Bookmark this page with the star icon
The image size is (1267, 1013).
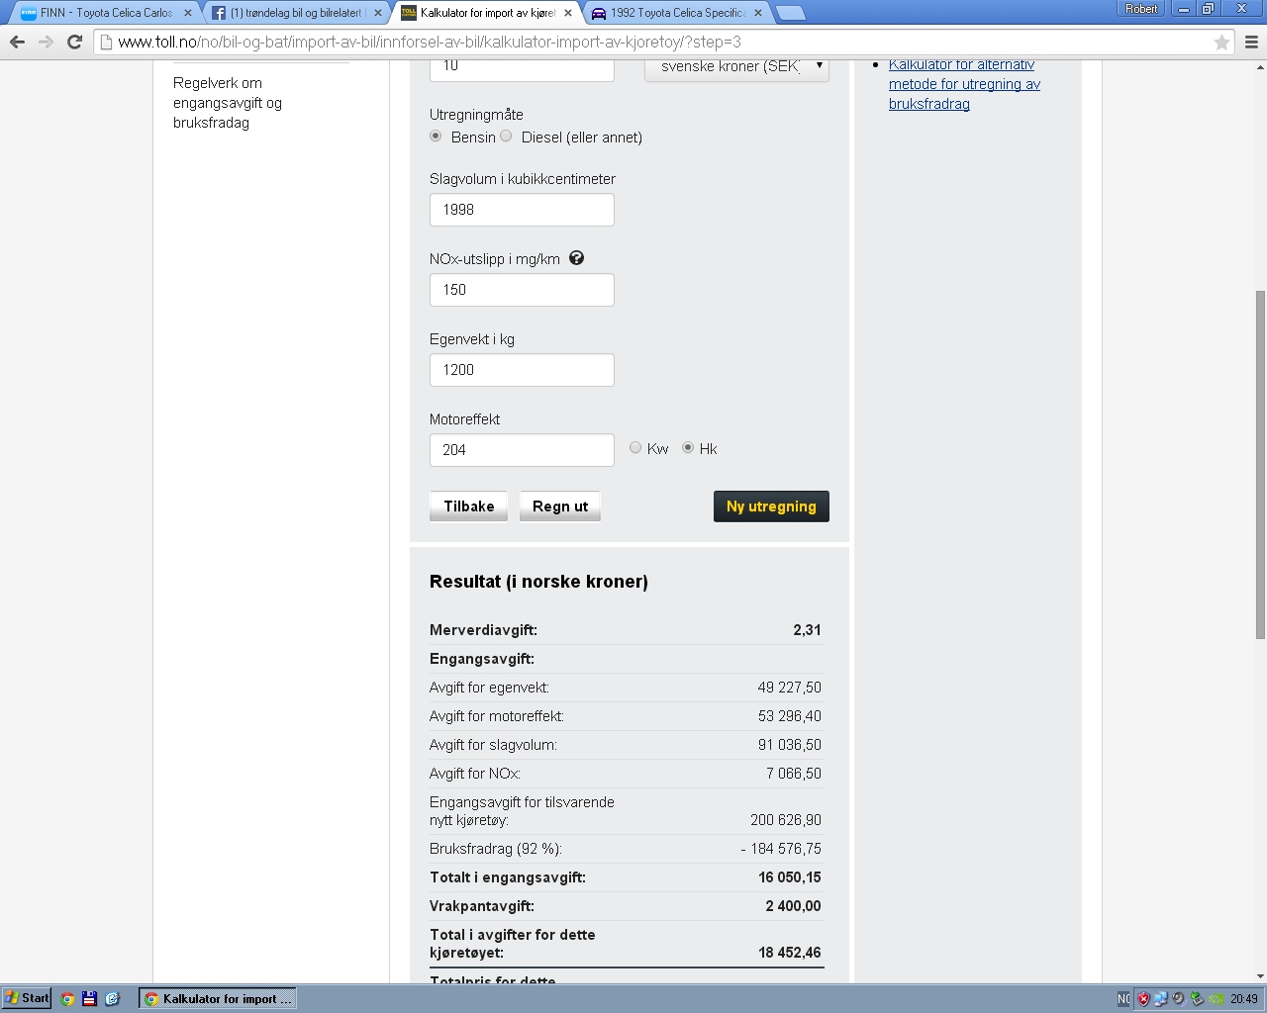tap(1221, 42)
